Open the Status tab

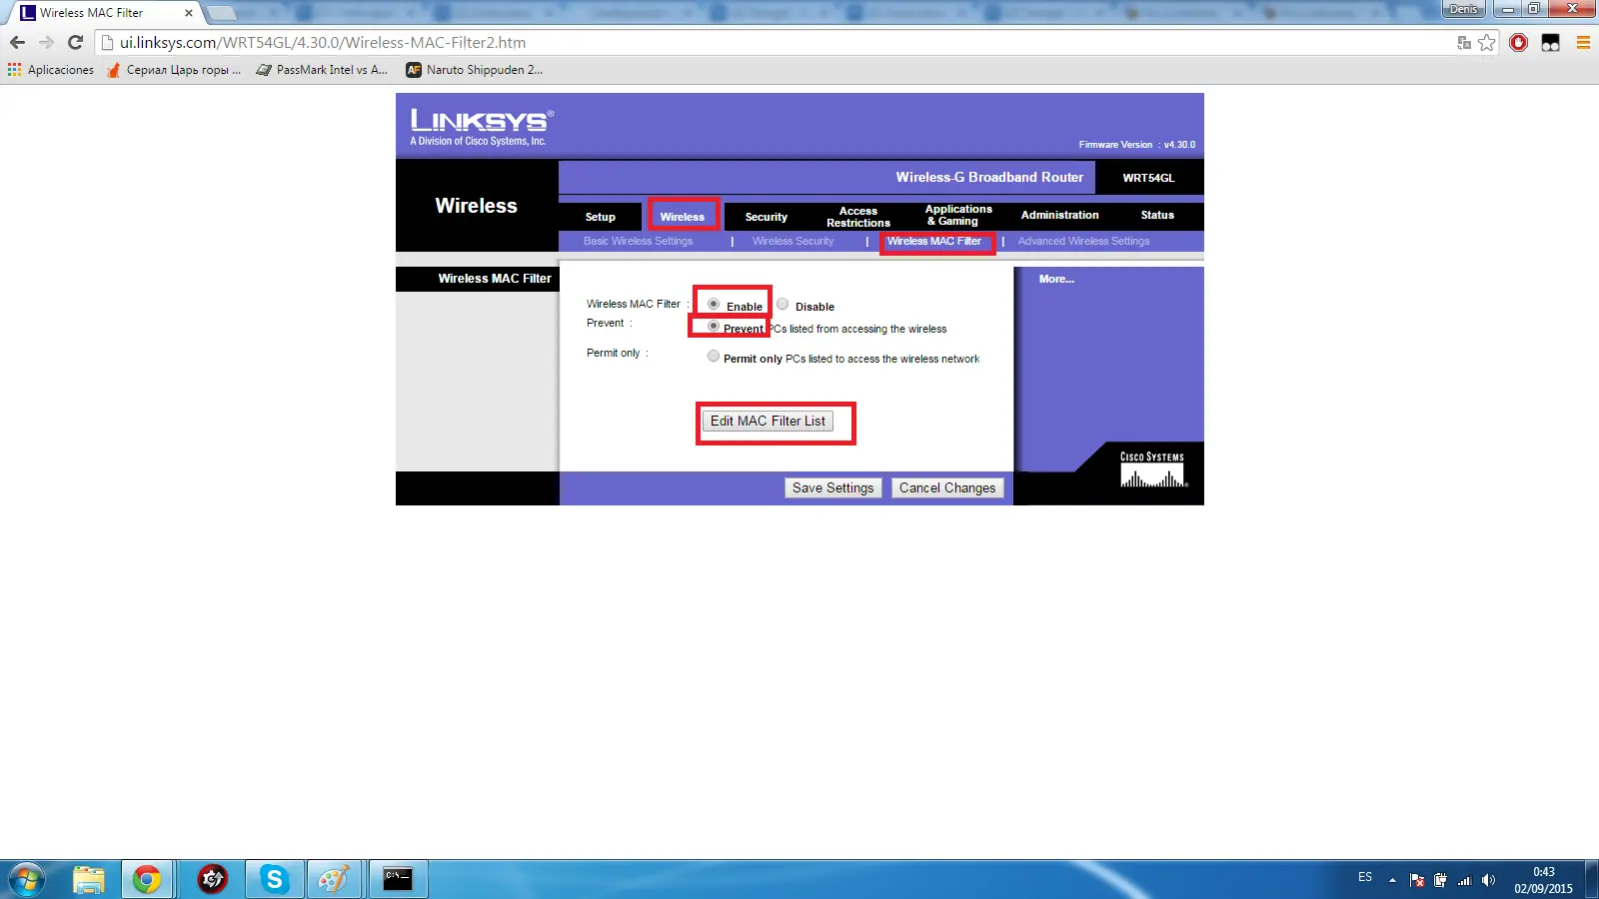tap(1157, 216)
